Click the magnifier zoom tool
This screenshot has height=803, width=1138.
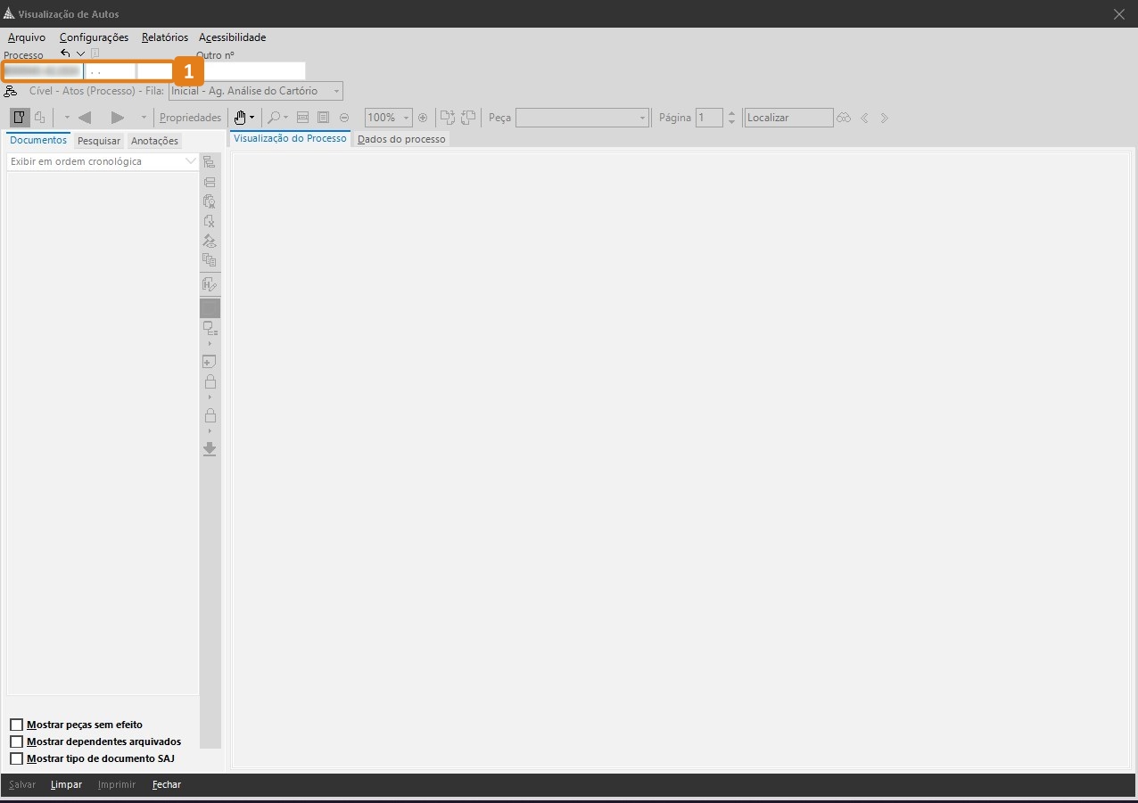[274, 118]
